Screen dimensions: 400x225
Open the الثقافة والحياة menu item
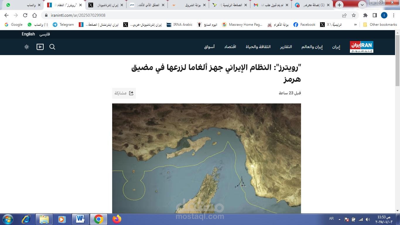click(x=258, y=47)
